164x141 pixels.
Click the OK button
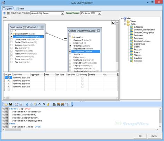tap(140, 136)
